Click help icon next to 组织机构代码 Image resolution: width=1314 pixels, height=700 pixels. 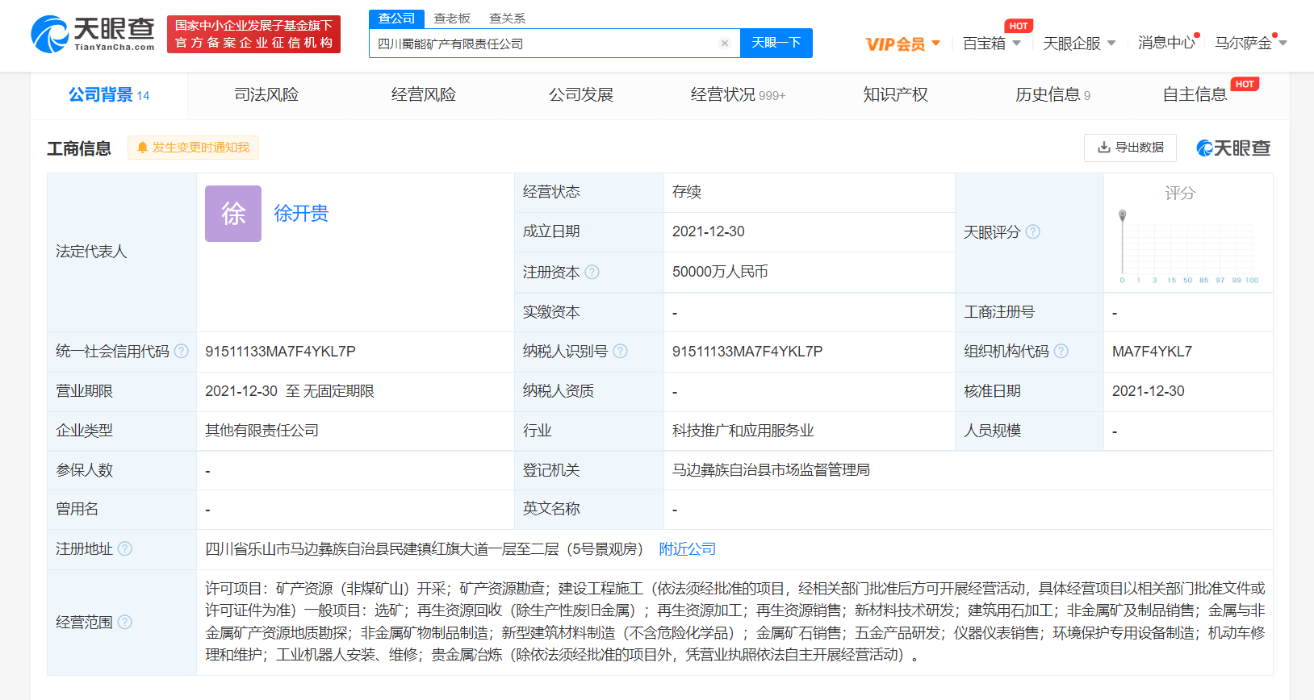coord(1061,352)
